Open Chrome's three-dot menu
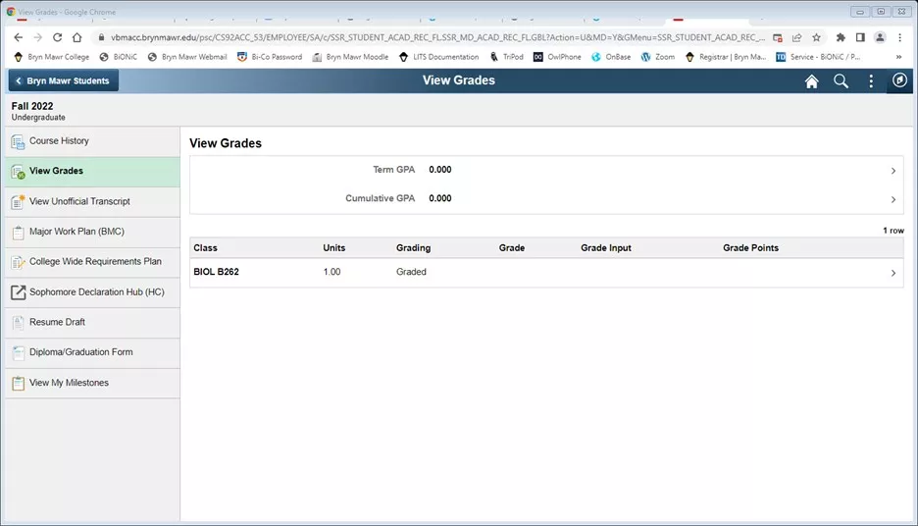Screen dimensions: 918x526 click(x=899, y=37)
